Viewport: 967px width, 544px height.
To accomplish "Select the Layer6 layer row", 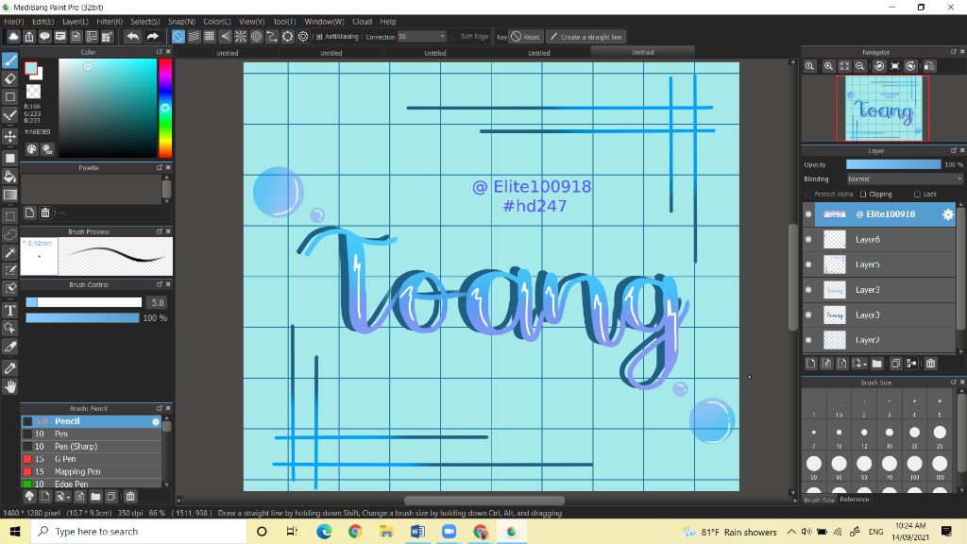I will click(x=886, y=239).
